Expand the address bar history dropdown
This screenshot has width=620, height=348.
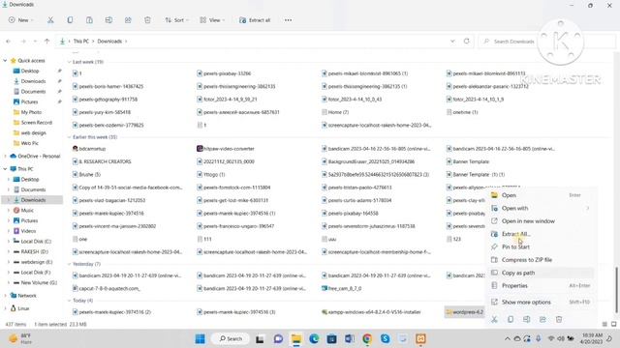coord(452,41)
